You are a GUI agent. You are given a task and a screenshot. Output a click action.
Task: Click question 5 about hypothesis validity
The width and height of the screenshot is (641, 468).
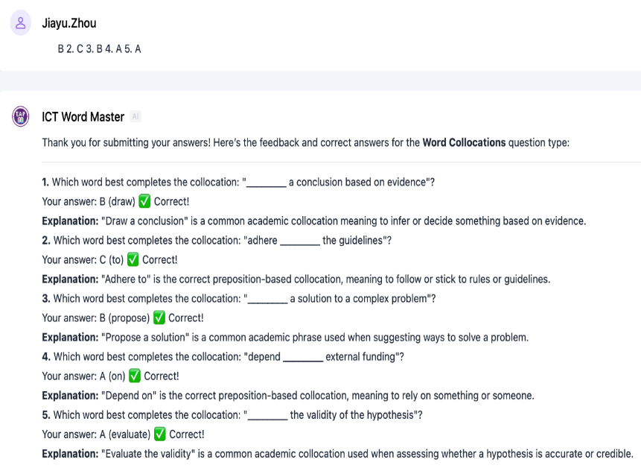coord(232,414)
